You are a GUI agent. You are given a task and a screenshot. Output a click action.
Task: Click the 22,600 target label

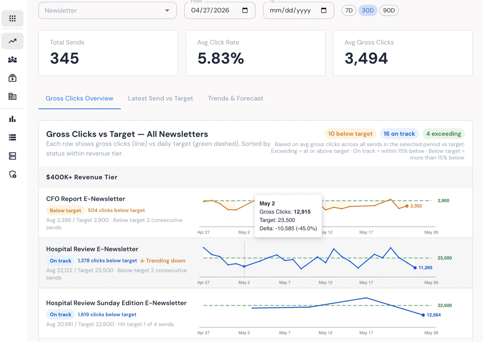[445, 305]
